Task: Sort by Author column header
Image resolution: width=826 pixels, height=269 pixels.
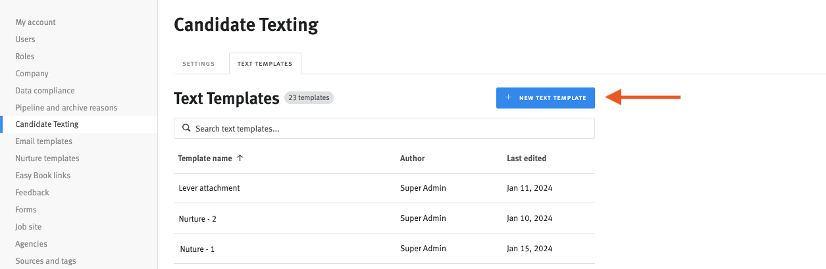Action: tap(412, 159)
